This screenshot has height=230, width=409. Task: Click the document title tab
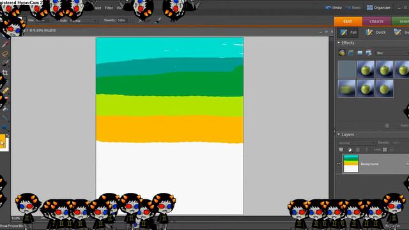[x=39, y=31]
